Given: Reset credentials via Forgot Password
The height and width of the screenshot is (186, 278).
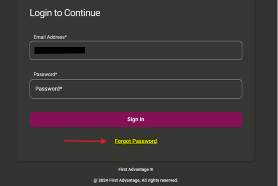Looking at the screenshot, I should click(x=136, y=141).
